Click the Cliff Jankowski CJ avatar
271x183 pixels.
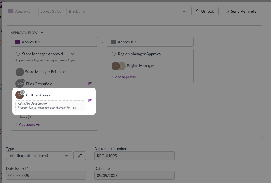pos(19,95)
